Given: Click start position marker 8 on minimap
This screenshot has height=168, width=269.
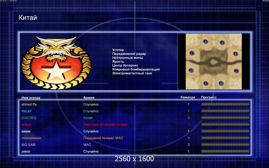Looking at the screenshot, I should (x=221, y=83).
